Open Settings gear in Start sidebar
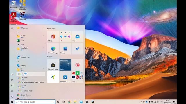This screenshot has width=186, height=104. pos(12,91)
